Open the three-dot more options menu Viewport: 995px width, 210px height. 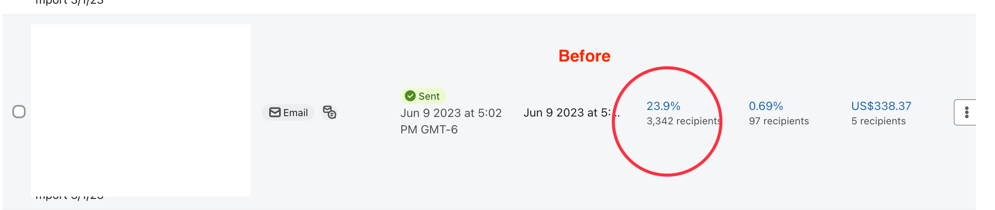[x=966, y=112]
